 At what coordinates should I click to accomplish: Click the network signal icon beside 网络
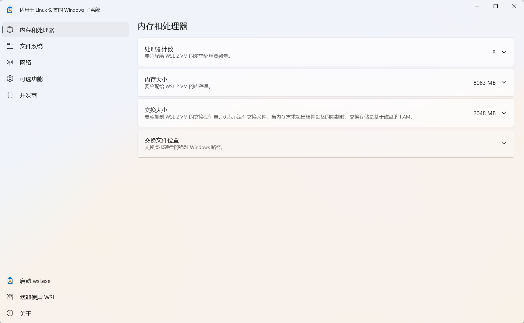[10, 62]
